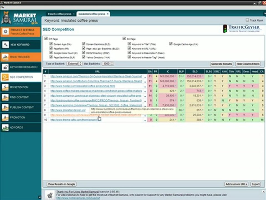The width and height of the screenshot is (266, 200).
Task: Toggle DMOZ Directory (DMZ) checkbox
Action: [x=83, y=52]
